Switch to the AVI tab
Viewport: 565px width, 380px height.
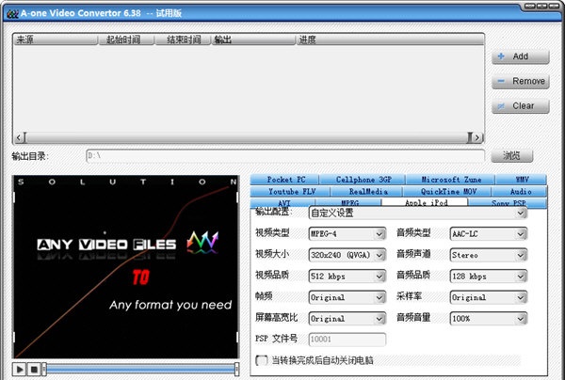(284, 202)
